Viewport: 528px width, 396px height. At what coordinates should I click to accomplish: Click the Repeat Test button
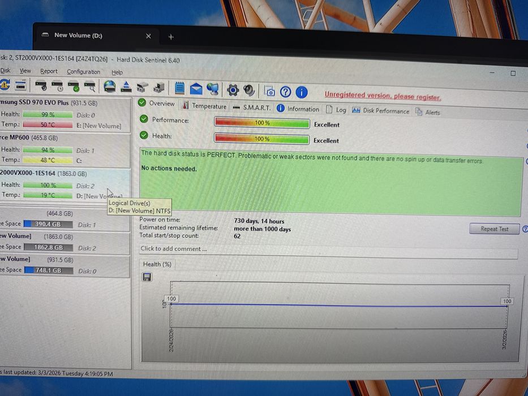point(494,229)
